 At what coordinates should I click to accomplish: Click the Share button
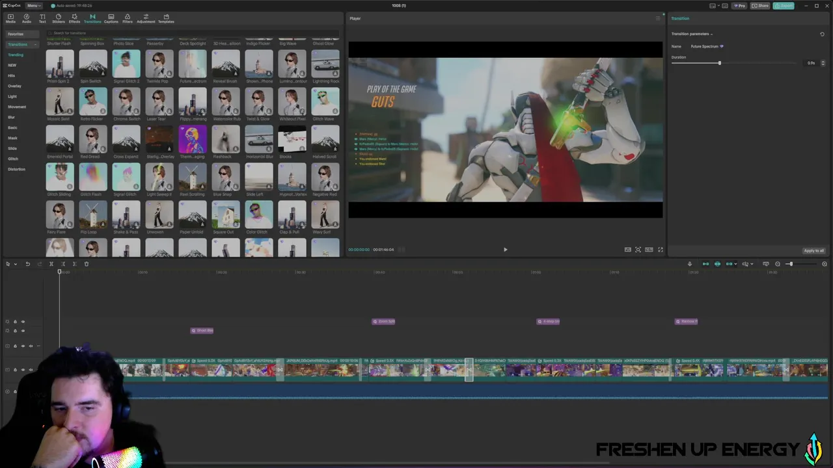(760, 6)
